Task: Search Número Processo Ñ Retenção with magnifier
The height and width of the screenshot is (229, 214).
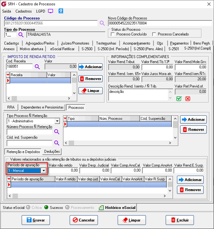Action: pos(57,132)
